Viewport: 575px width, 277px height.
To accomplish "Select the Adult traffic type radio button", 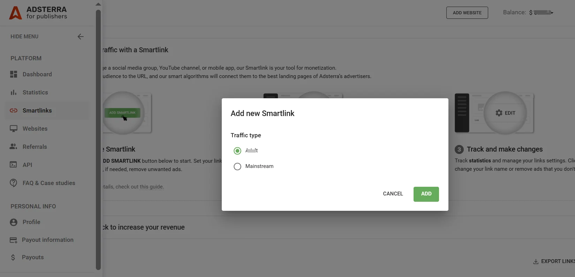I will click(237, 151).
